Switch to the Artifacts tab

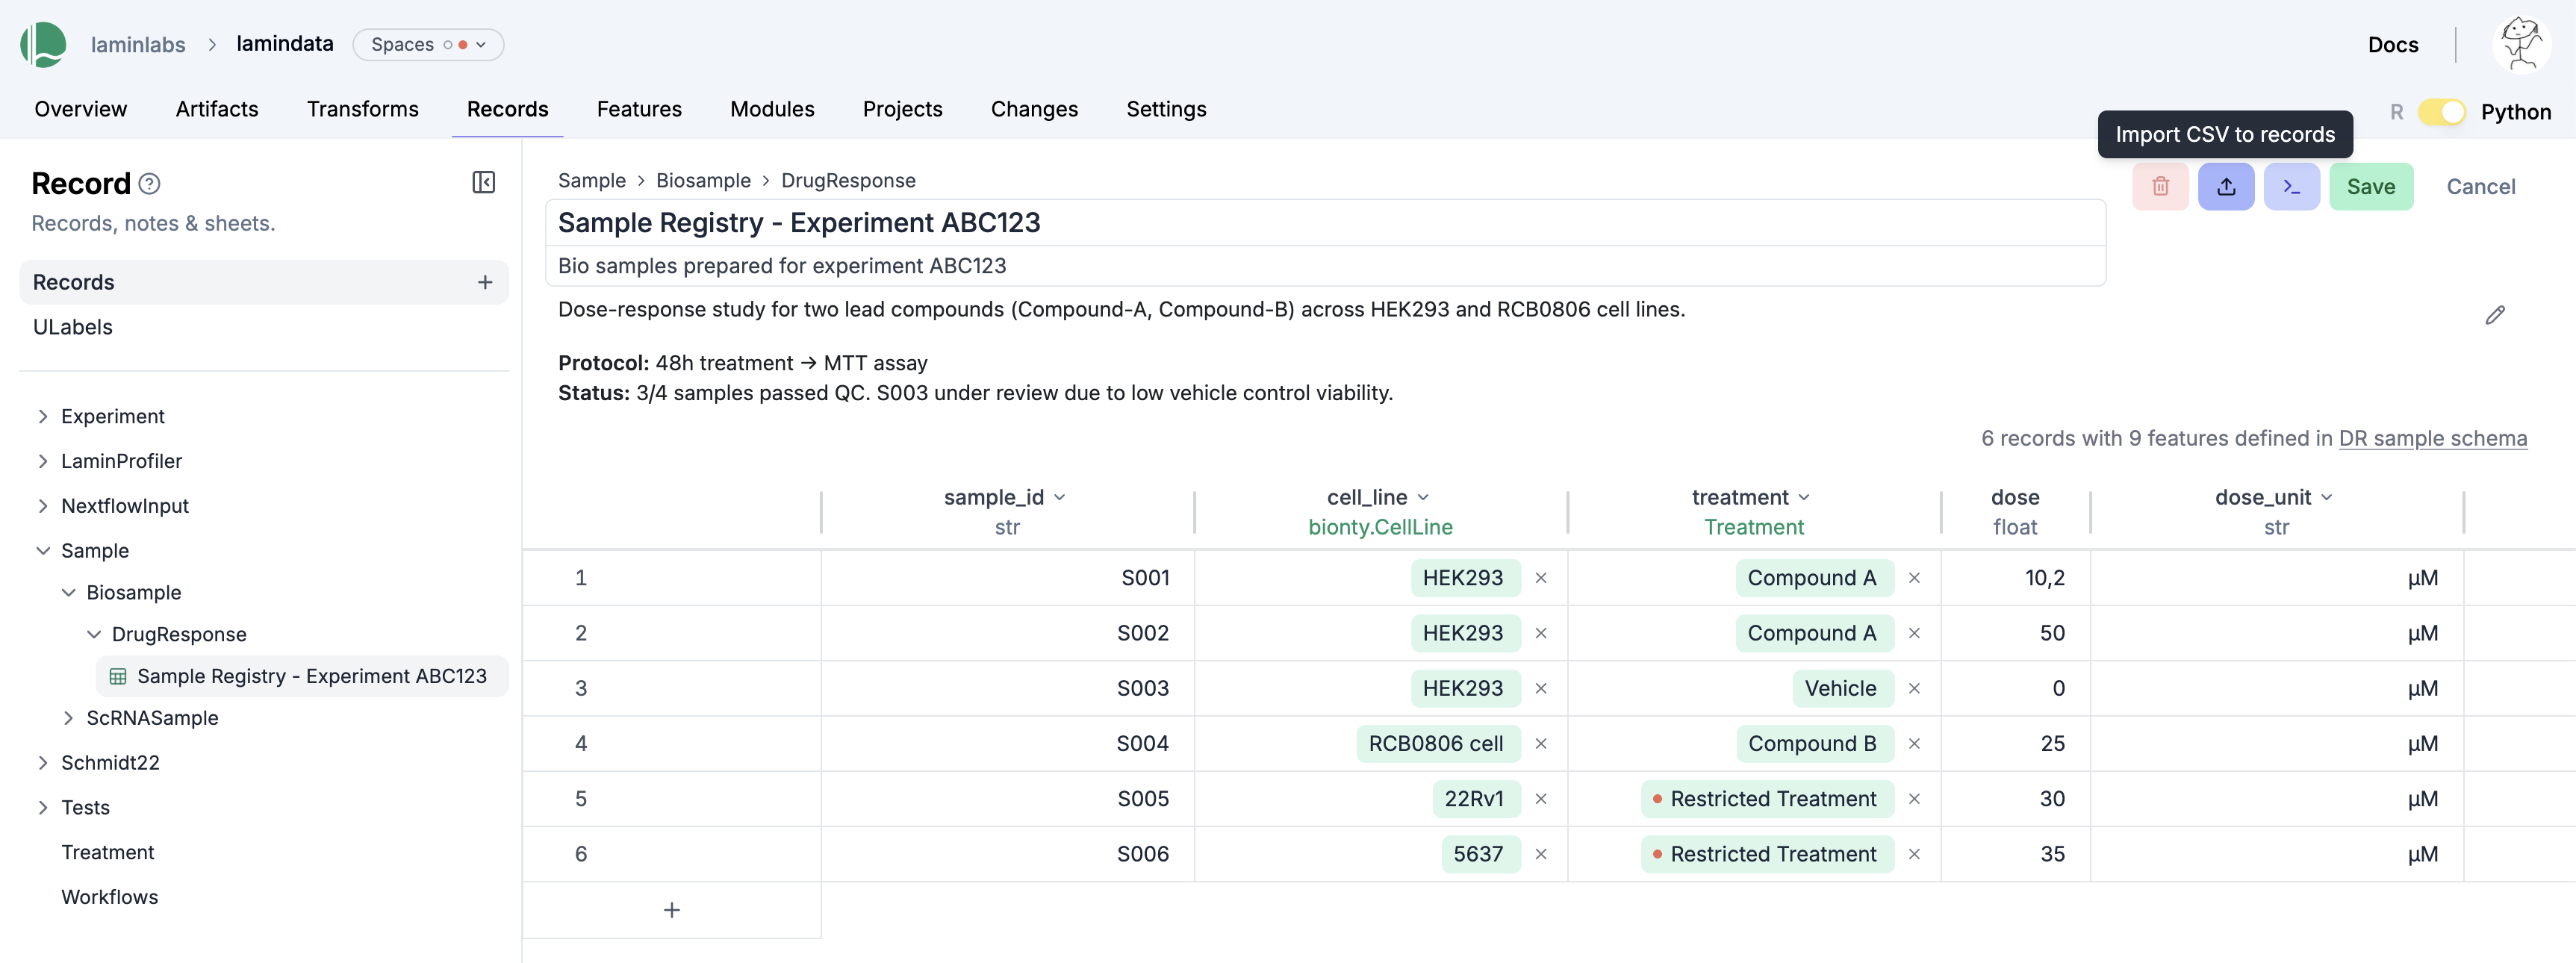click(x=217, y=109)
